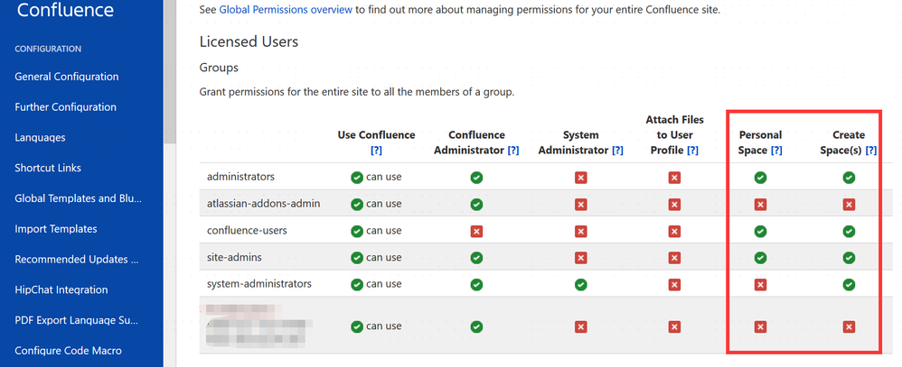Select the system-administrators group name
The image size is (902, 367).
pyautogui.click(x=259, y=284)
